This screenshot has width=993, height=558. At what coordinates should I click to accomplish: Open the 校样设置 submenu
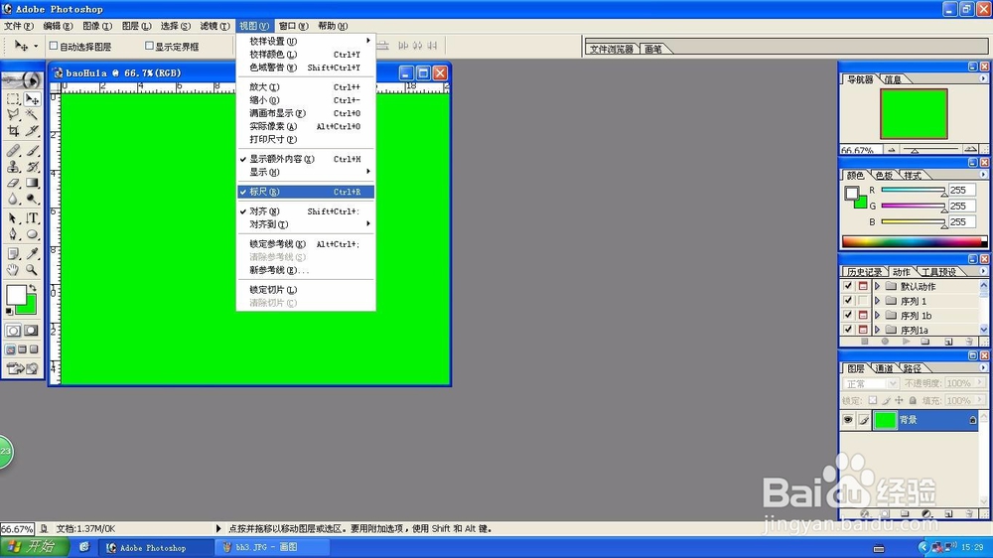(x=306, y=41)
